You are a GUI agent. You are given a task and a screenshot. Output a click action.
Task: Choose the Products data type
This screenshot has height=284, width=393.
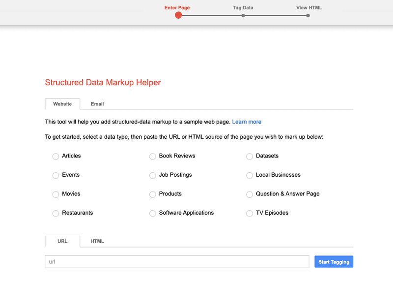[153, 194]
